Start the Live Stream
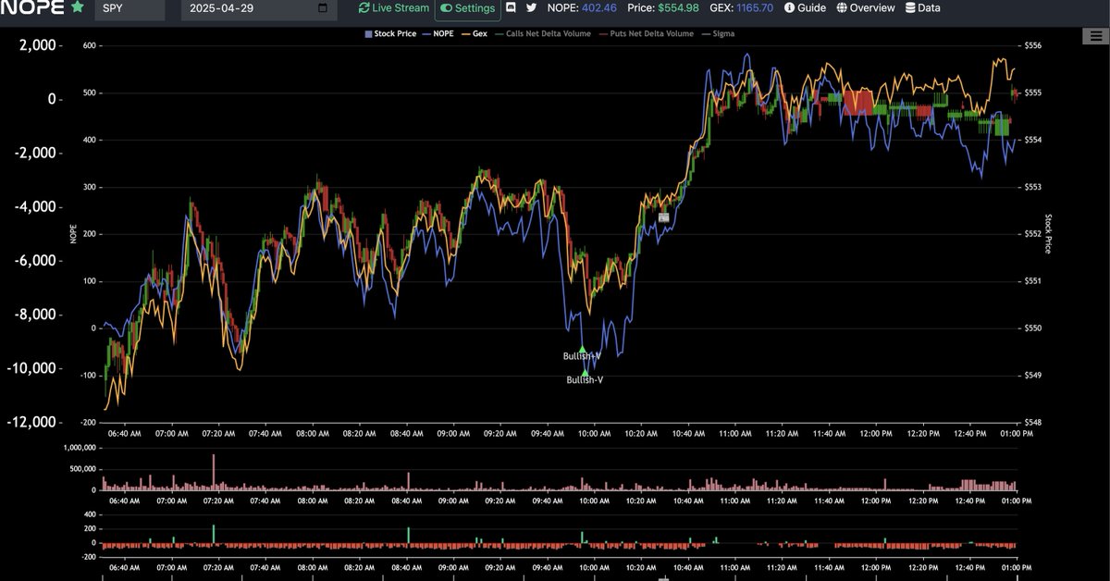Image resolution: width=1110 pixels, height=581 pixels. coord(394,8)
